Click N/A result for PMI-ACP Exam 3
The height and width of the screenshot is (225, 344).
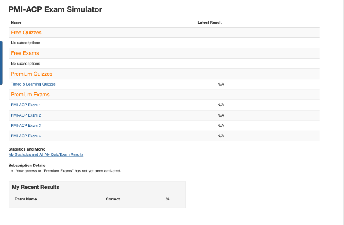(221, 126)
